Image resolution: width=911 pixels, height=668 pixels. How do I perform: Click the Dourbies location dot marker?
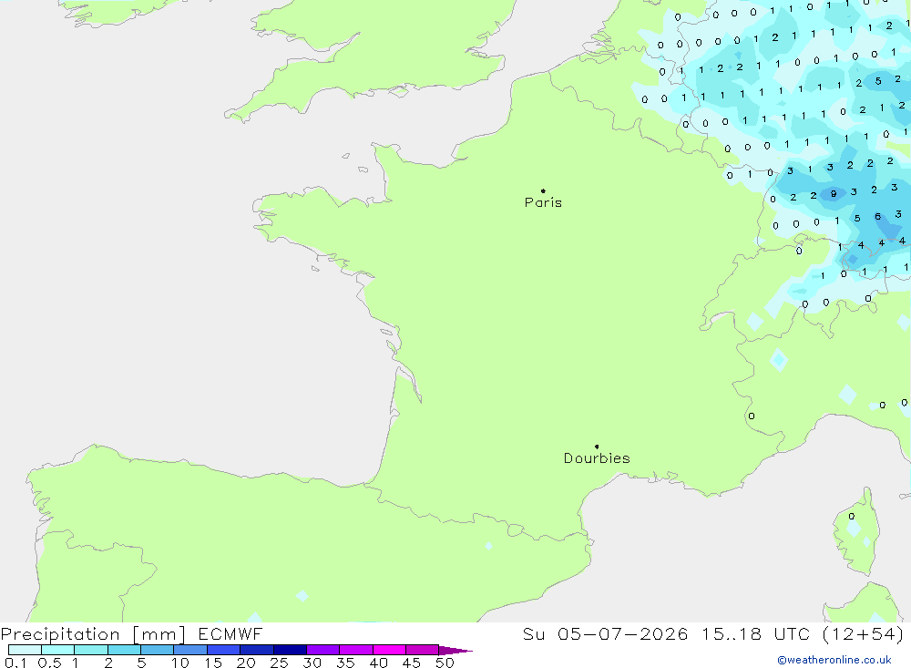click(597, 447)
